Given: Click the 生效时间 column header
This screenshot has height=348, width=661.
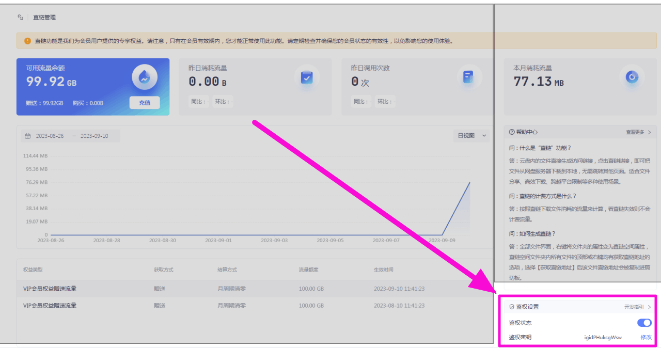Looking at the screenshot, I should (x=384, y=270).
